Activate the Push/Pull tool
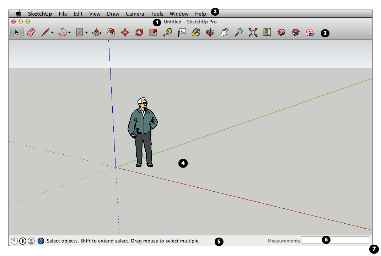 (x=96, y=33)
